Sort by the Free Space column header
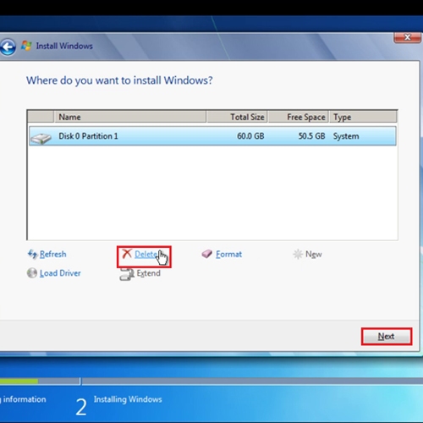Image resolution: width=423 pixels, height=423 pixels. point(298,117)
